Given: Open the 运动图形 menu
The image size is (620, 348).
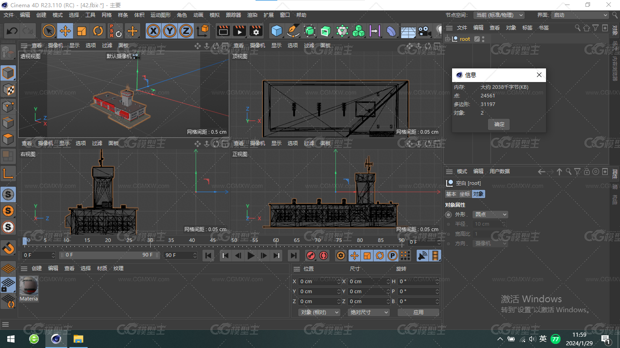Looking at the screenshot, I should [x=161, y=15].
